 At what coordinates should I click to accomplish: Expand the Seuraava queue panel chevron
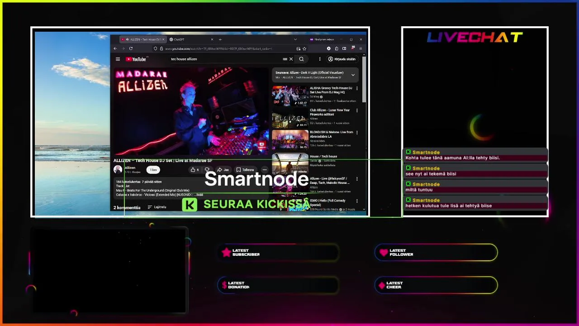click(353, 75)
